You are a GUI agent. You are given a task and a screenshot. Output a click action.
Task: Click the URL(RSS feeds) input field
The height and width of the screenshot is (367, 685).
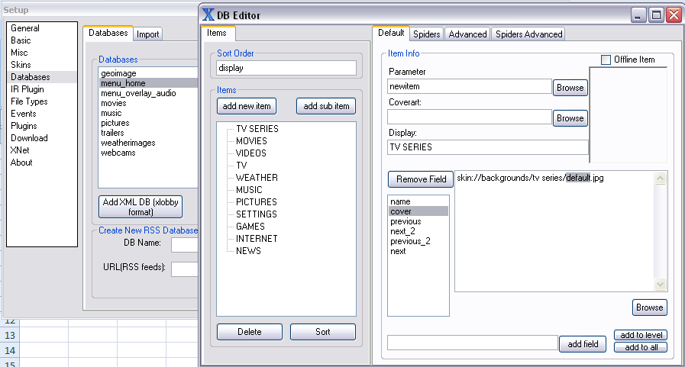(184, 269)
